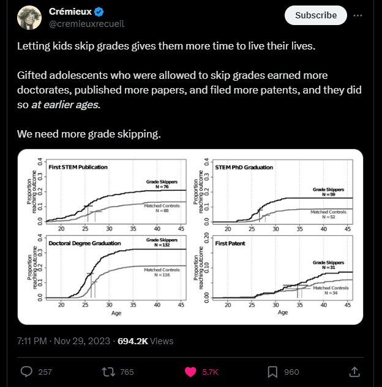
Task: Click the 5.7K likes count
Action: coord(210,372)
